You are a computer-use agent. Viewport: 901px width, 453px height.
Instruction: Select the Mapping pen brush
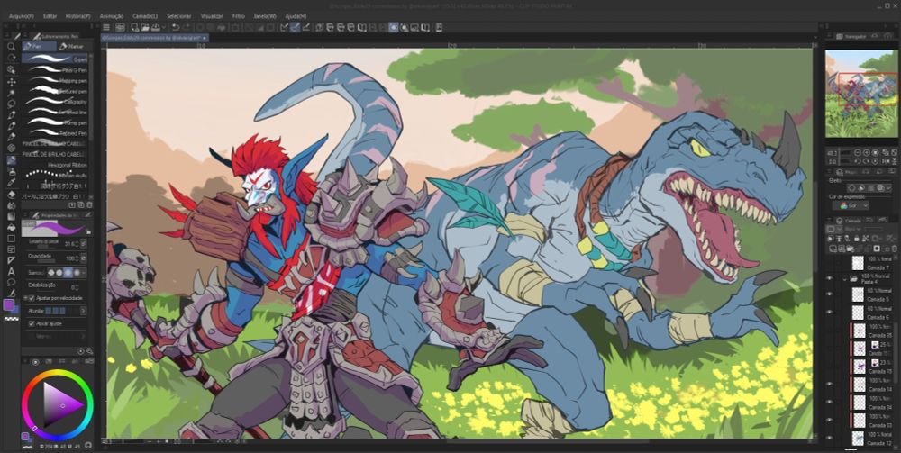click(x=55, y=80)
